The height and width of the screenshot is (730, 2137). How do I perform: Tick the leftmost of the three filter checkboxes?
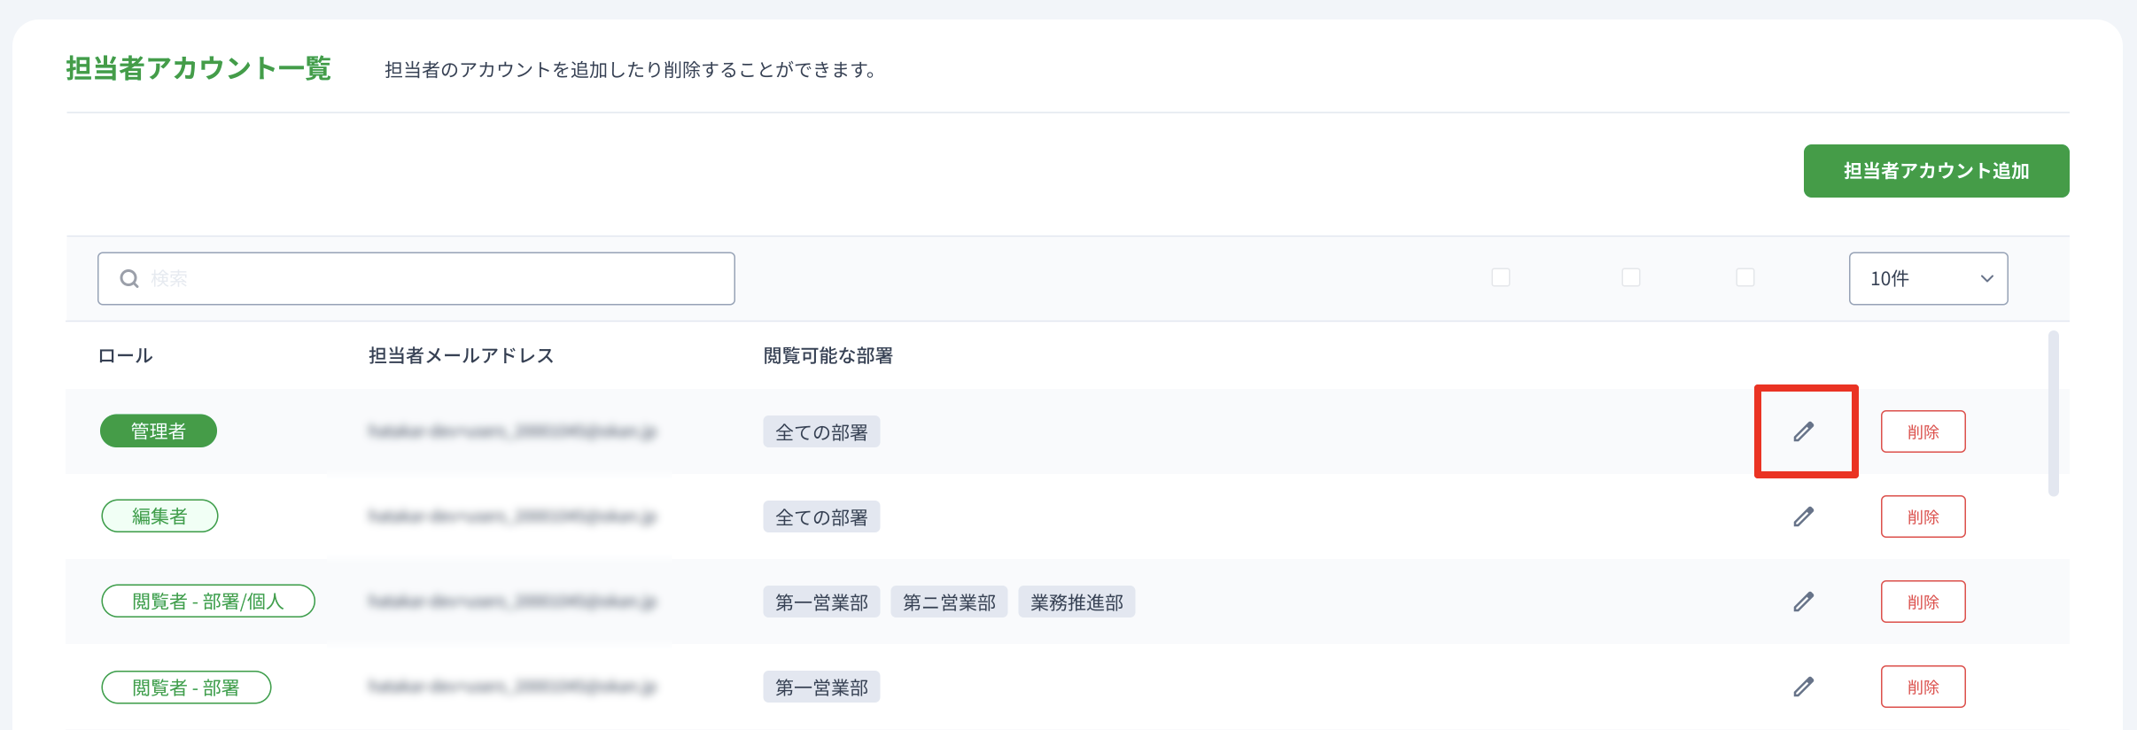1501,277
